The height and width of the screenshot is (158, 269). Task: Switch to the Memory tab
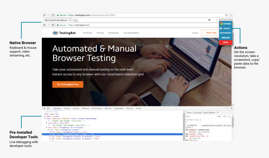(x=108, y=108)
